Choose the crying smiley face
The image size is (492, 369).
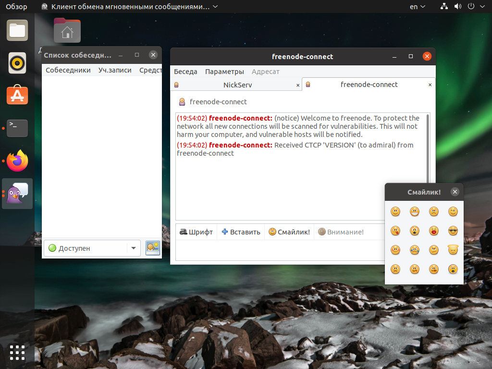click(x=415, y=250)
